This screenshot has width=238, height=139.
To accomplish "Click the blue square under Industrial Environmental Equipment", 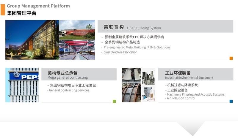I will coord(231,101).
